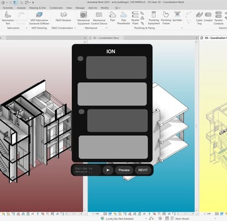
Task: Open the Add-Ins tab
Action: click(x=93, y=8)
